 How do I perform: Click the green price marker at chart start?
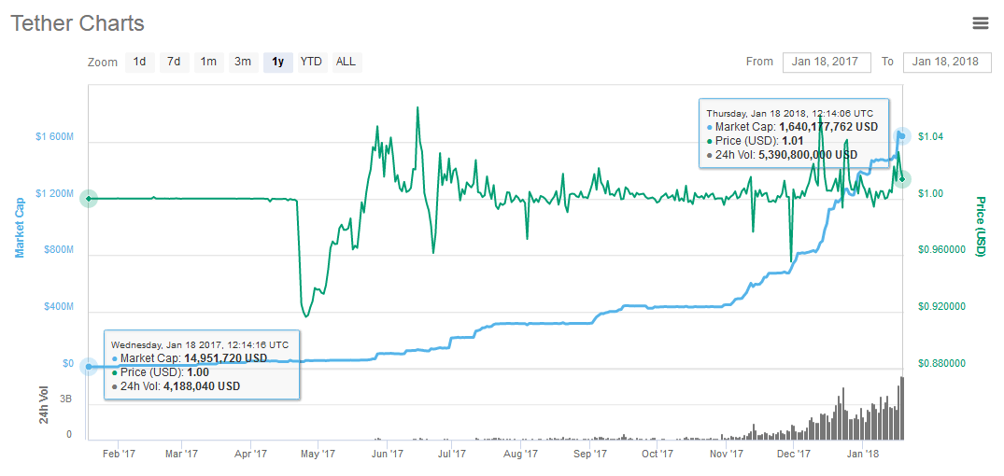[x=89, y=198]
